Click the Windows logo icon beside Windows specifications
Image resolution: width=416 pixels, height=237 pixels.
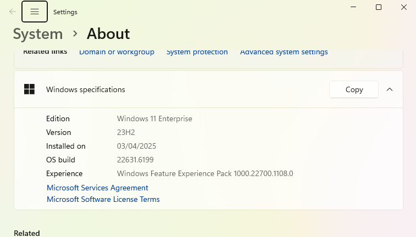pos(30,89)
